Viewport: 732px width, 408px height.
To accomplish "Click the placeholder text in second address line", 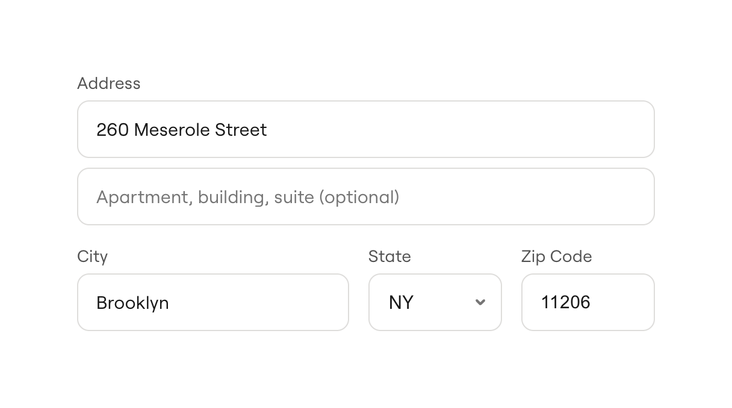I will click(247, 197).
